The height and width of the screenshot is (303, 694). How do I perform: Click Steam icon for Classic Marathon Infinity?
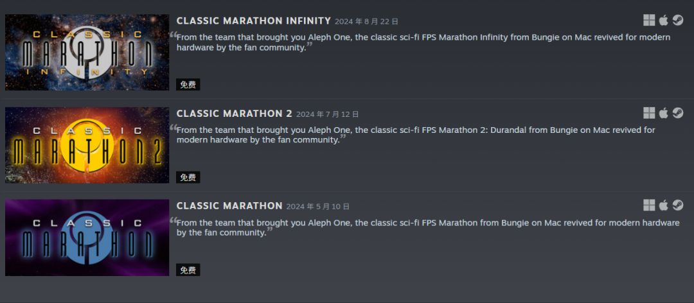677,21
